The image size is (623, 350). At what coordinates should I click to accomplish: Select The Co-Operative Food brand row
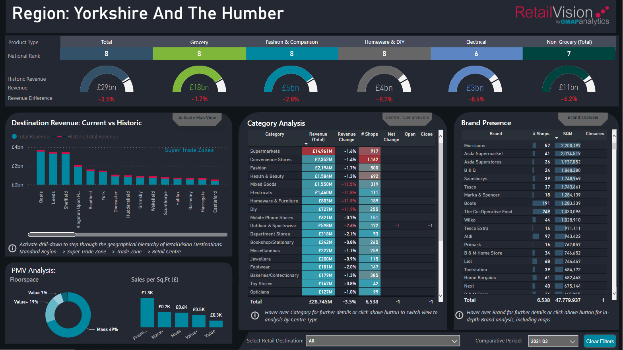(534, 212)
